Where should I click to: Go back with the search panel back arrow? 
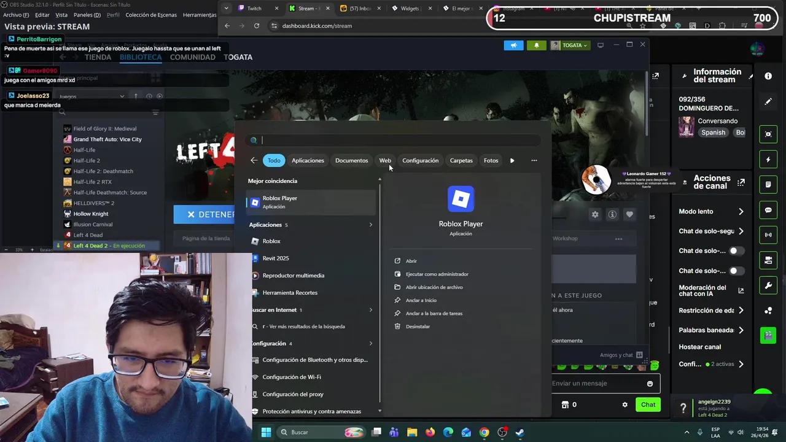[254, 160]
